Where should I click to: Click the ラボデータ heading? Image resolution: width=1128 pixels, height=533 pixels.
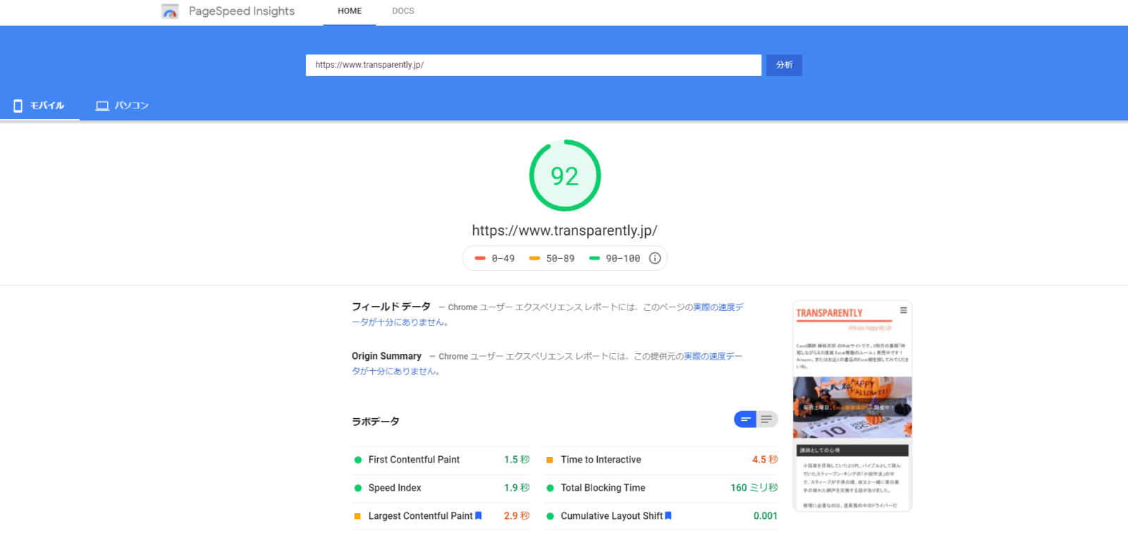pos(376,421)
